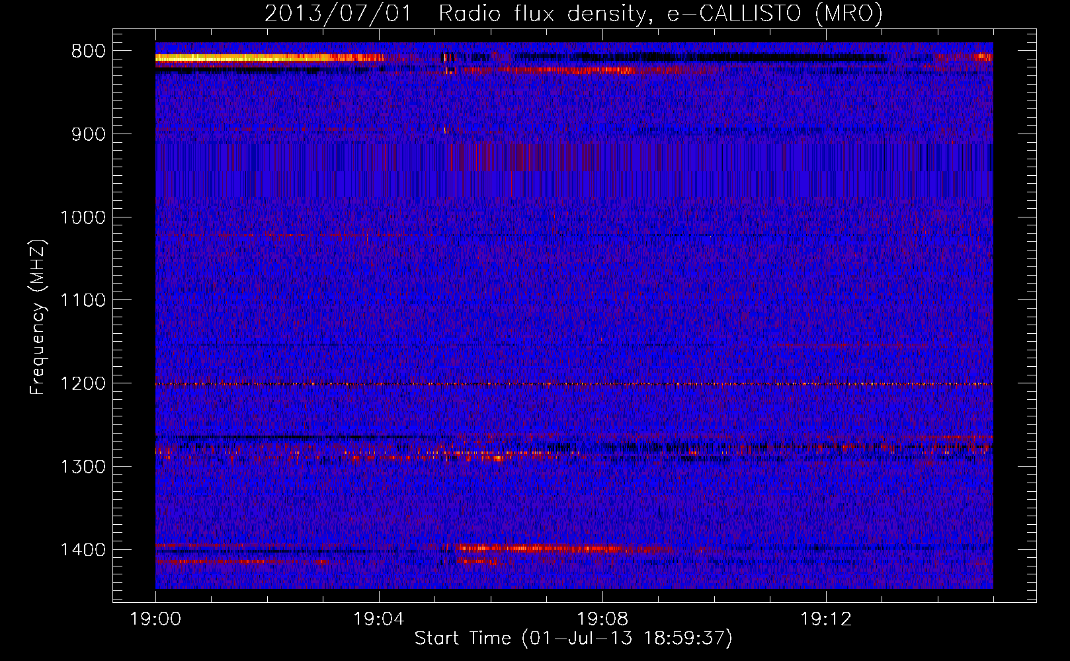Click the "Start Time (01-Jul-13 18:59:37)" label
This screenshot has height=661, width=1070.
click(x=573, y=639)
